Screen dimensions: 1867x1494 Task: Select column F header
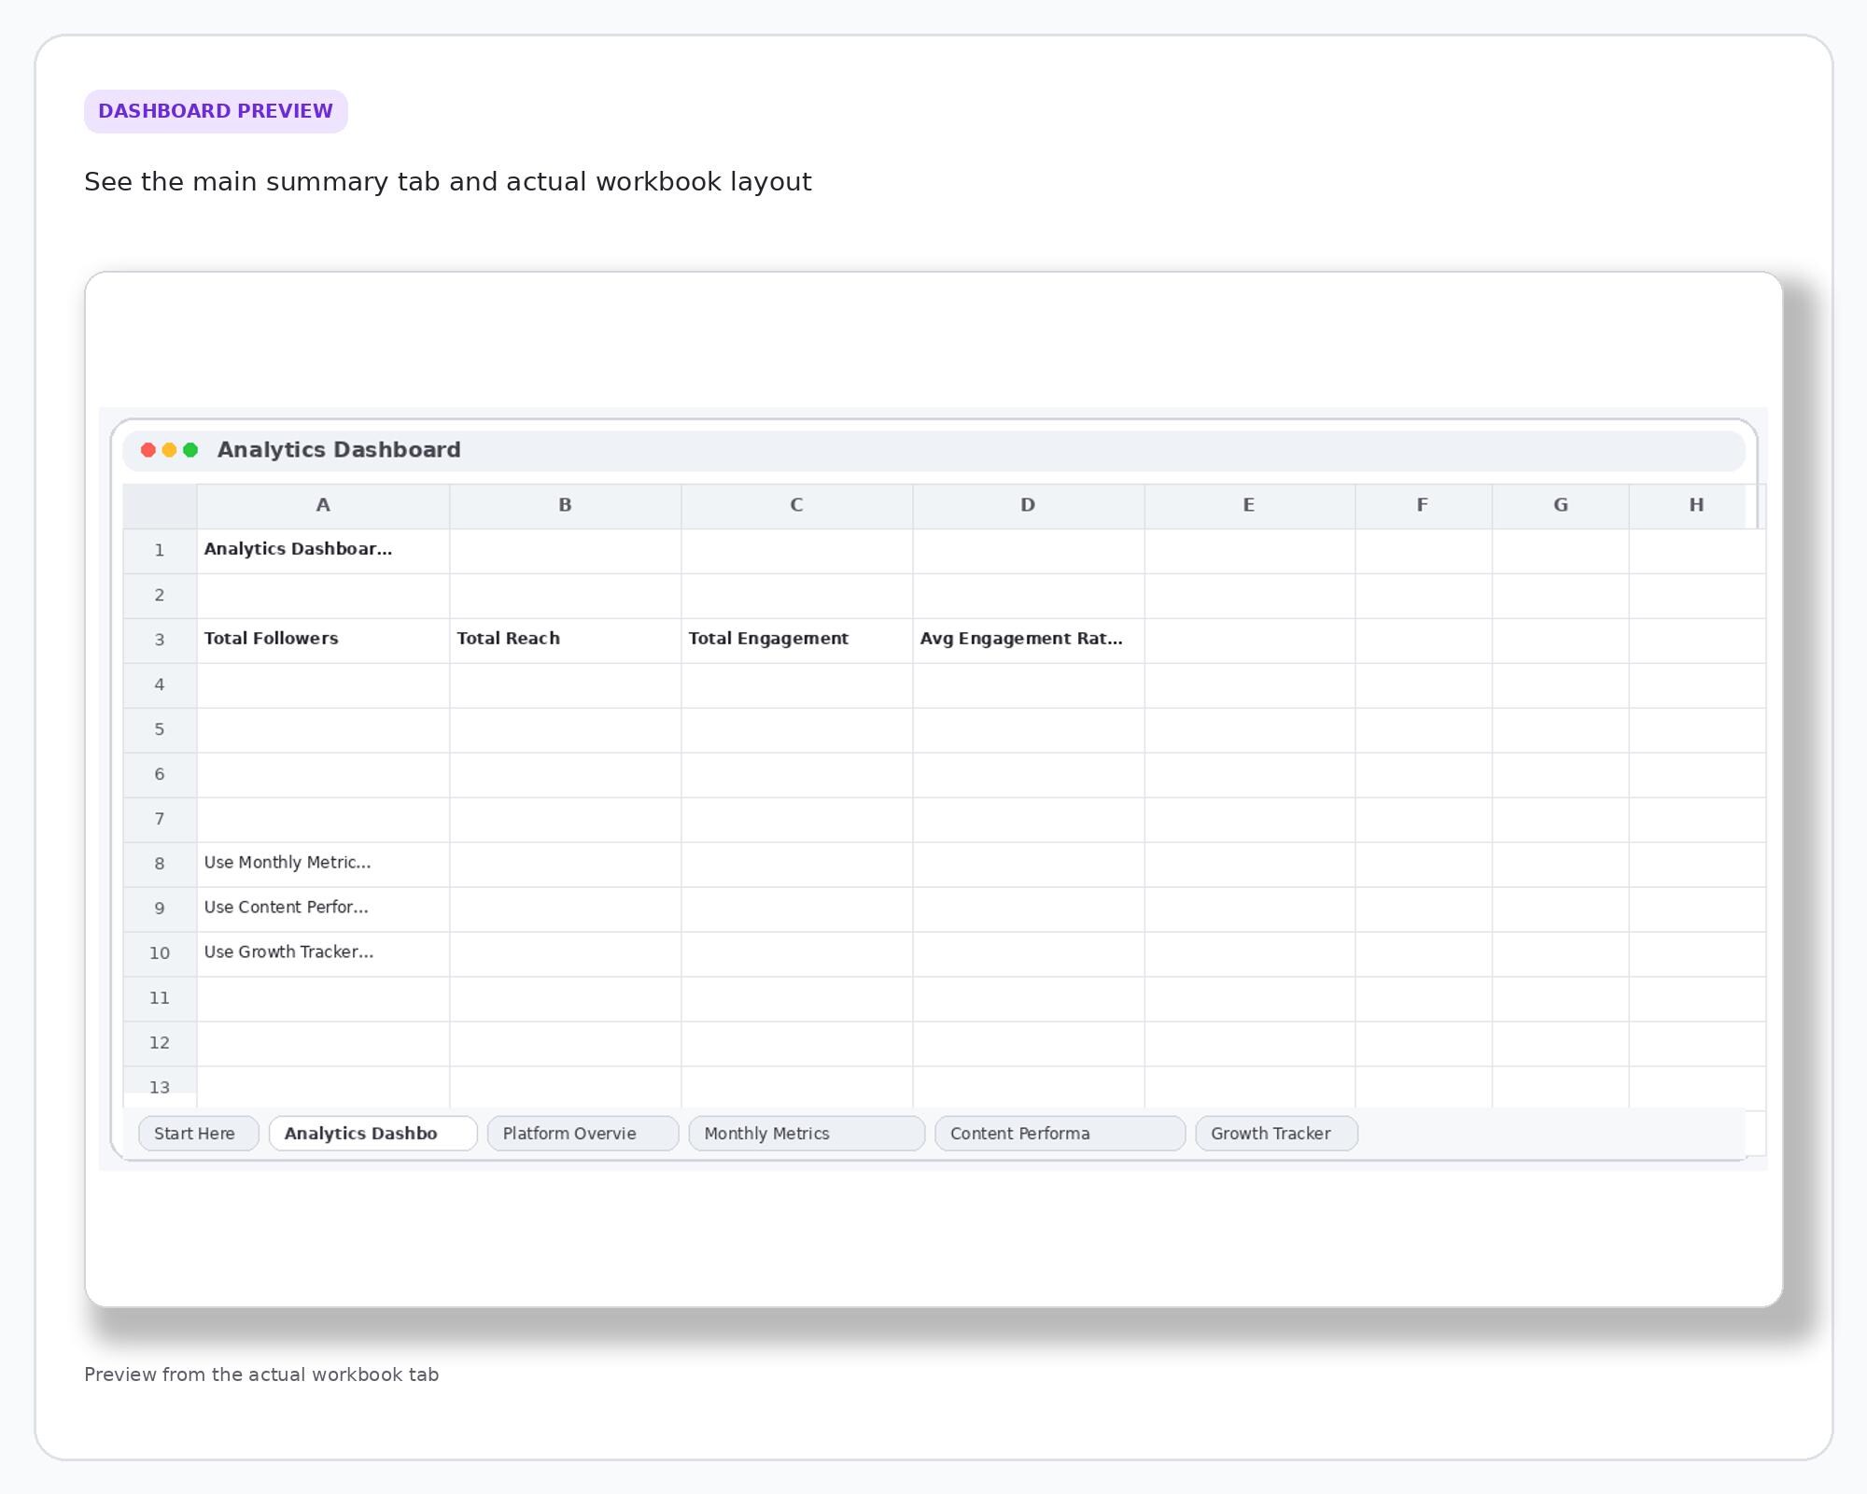(x=1423, y=506)
